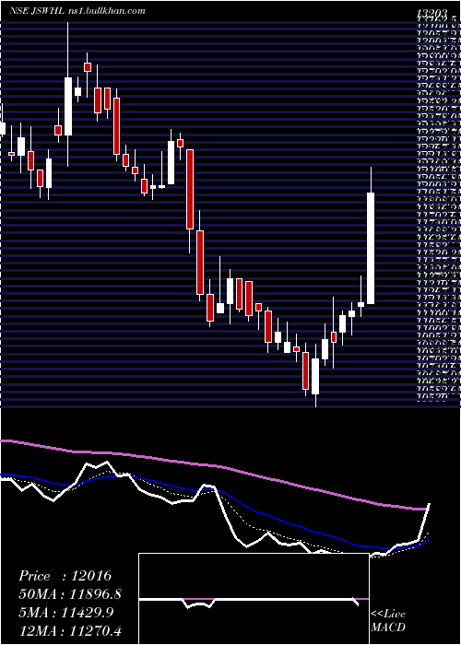Image resolution: width=461 pixels, height=645 pixels.
Task: Click the '<<Live MACD' label
Action: (x=388, y=622)
